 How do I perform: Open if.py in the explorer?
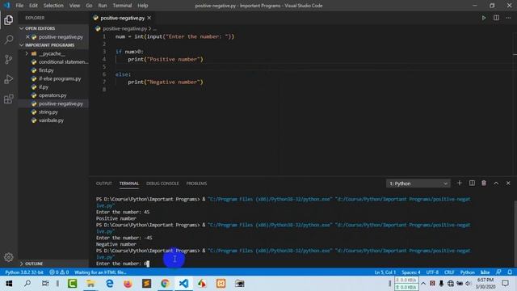[53, 87]
